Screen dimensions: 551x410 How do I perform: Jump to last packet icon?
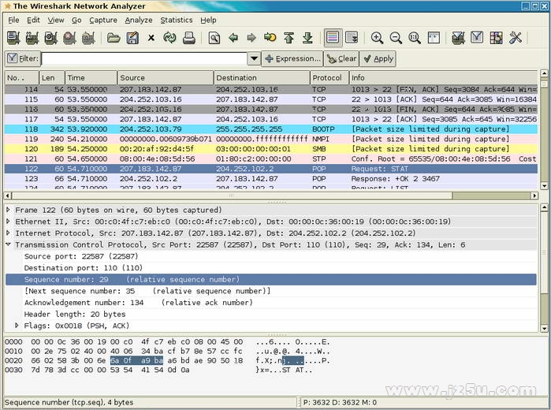(x=307, y=38)
